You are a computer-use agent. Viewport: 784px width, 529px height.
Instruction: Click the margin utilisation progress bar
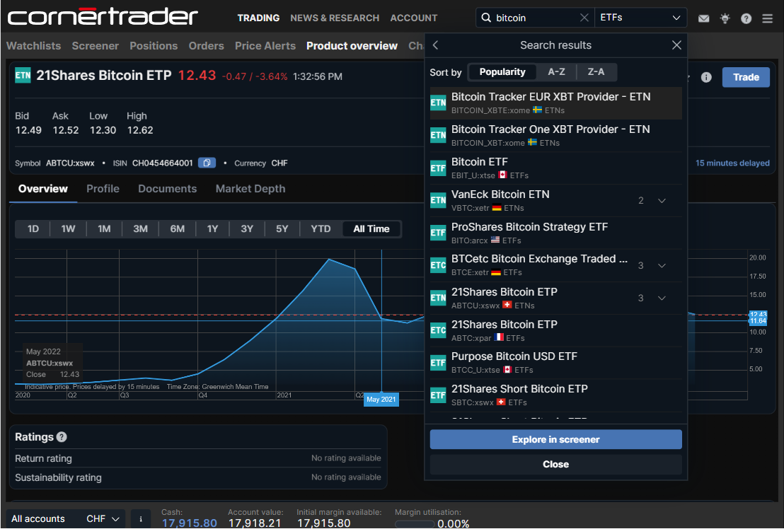tap(415, 524)
